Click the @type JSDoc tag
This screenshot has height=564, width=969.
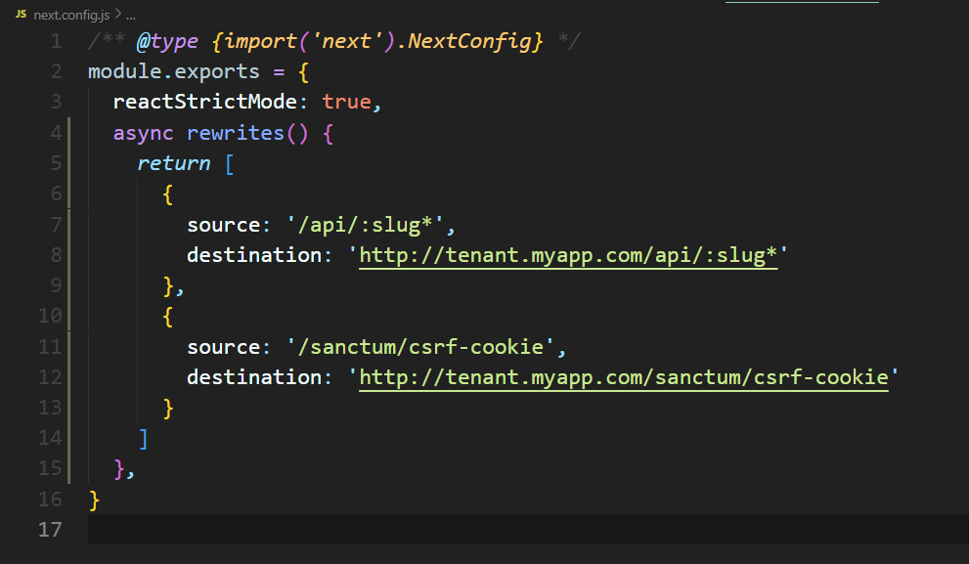pyautogui.click(x=167, y=41)
